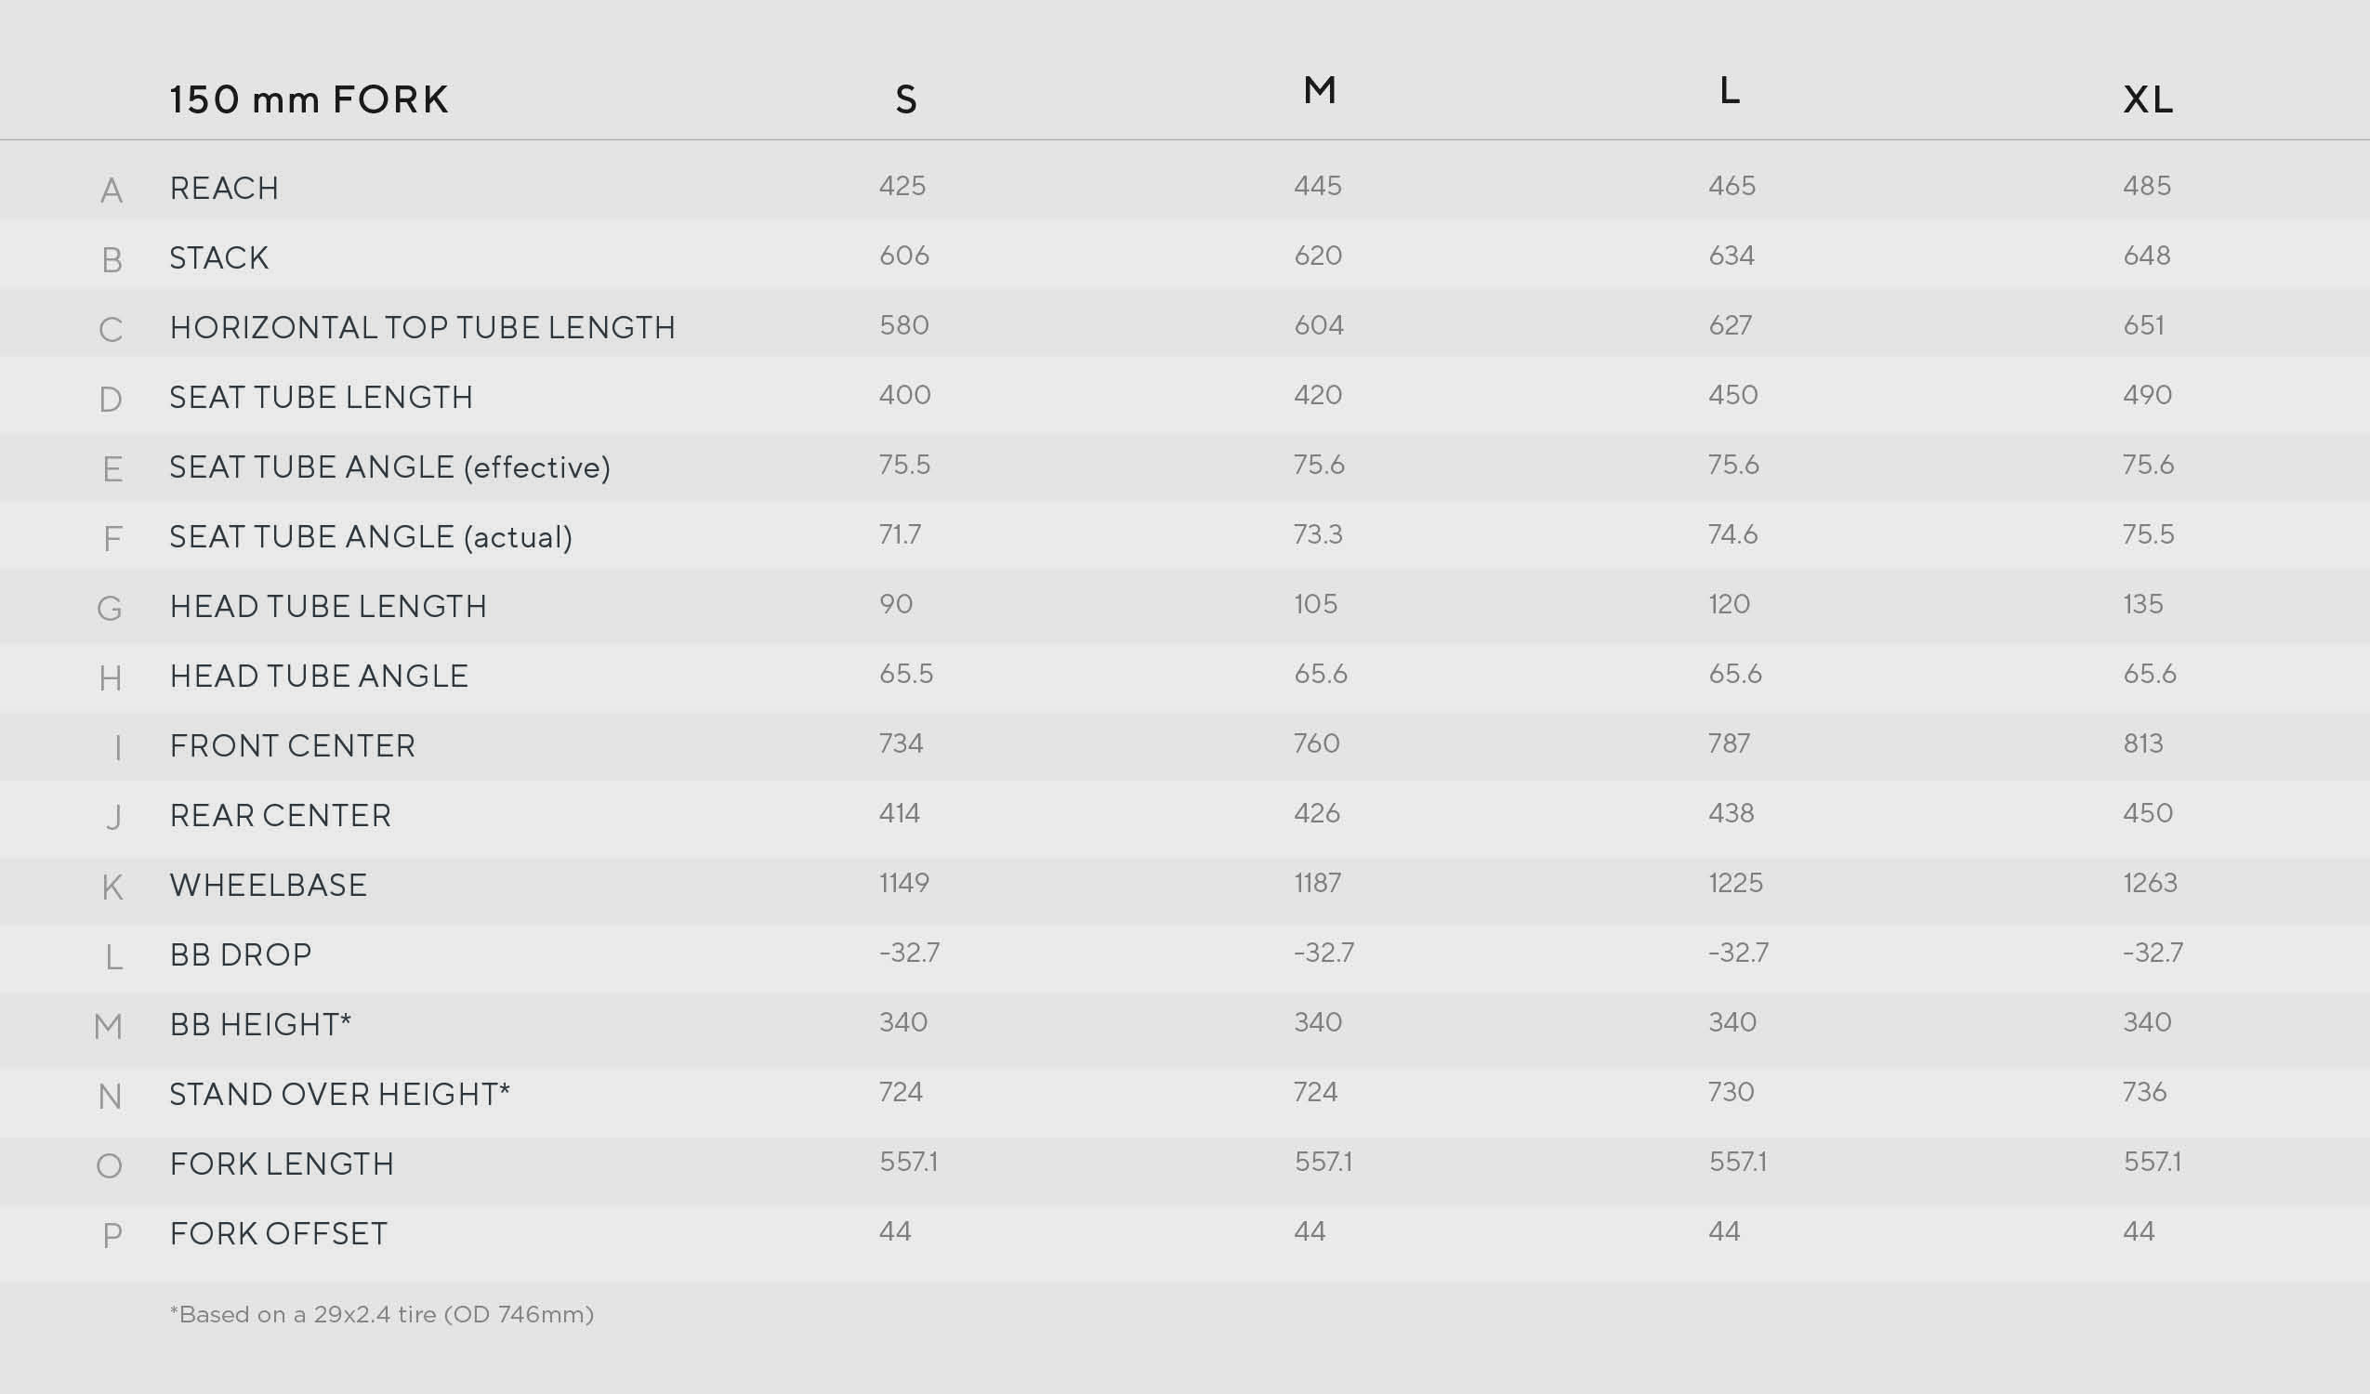Image resolution: width=2370 pixels, height=1394 pixels.
Task: Click the FORK OFFSET row label
Action: click(279, 1233)
